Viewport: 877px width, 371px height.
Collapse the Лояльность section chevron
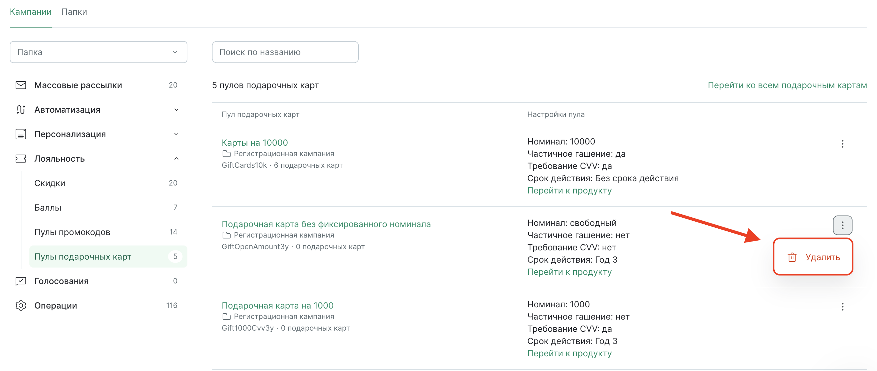click(x=176, y=159)
